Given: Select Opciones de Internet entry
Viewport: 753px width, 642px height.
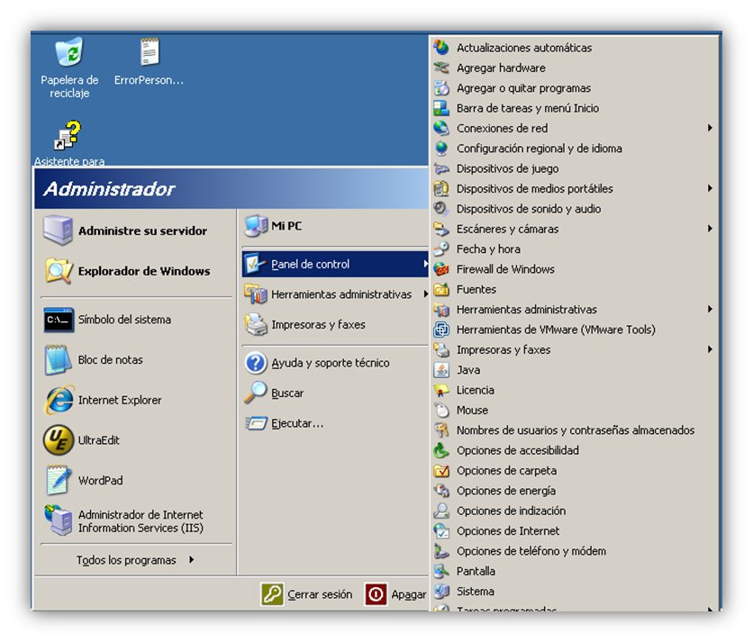Looking at the screenshot, I should (x=574, y=531).
